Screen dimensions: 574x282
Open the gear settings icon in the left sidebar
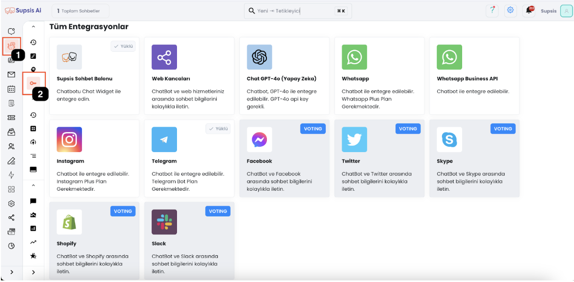[x=11, y=204]
